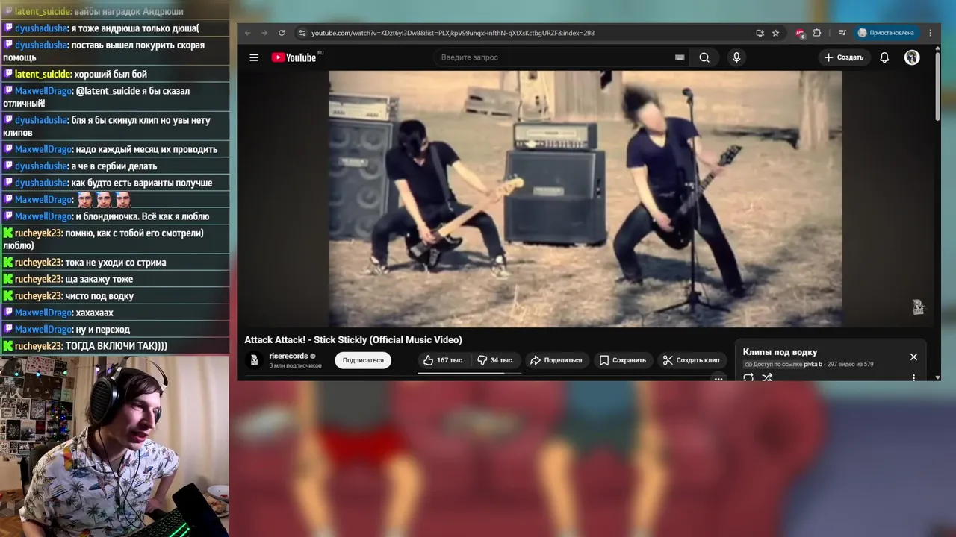
Task: Click the Поделиться share button
Action: tap(556, 360)
